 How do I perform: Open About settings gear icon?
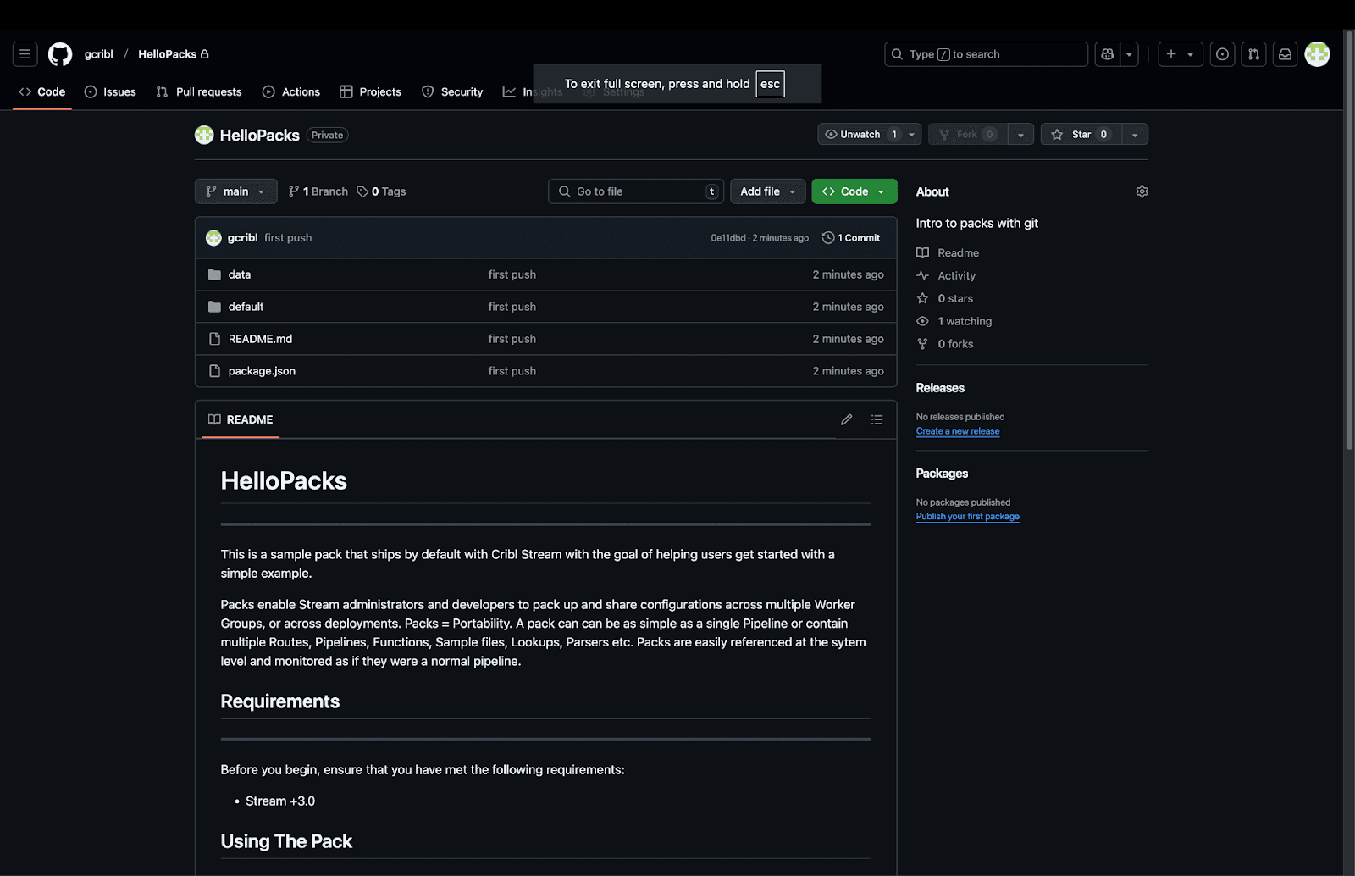(x=1142, y=191)
